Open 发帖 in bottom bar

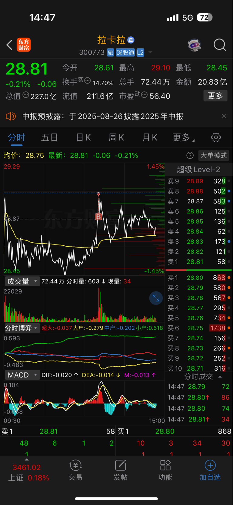[120, 470]
